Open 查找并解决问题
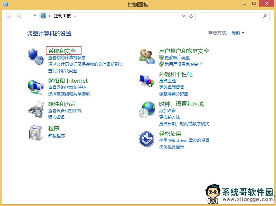Screen dimensions: 276x206 coord(63,71)
